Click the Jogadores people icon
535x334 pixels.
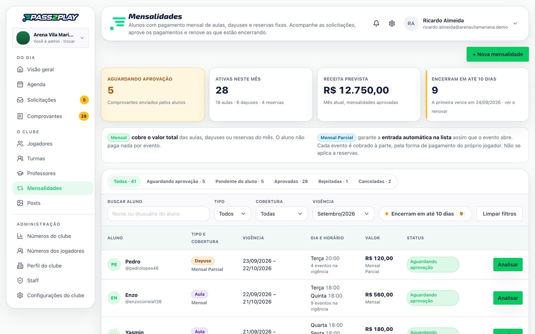point(20,144)
